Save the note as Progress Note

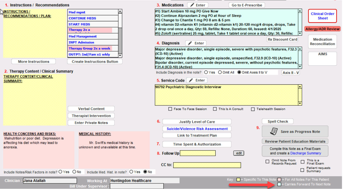(295, 131)
